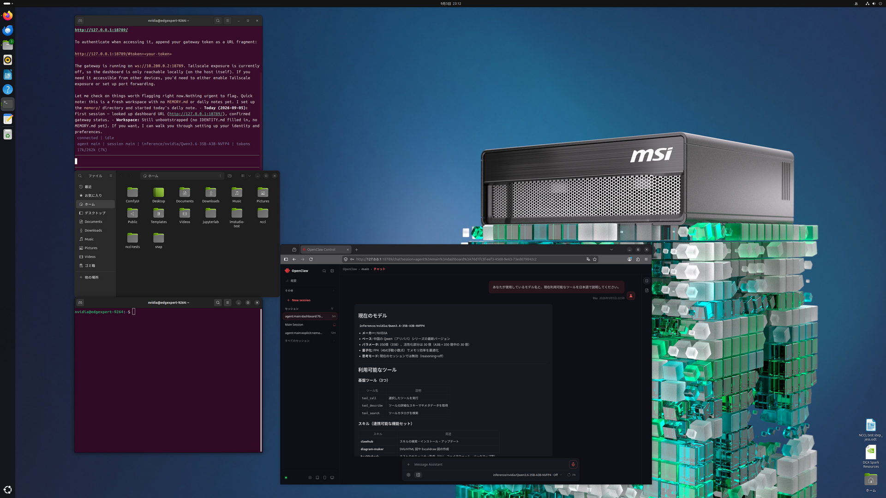Image resolution: width=886 pixels, height=498 pixels.
Task: Open the hamburger menu in the bottom terminal
Action: (x=227, y=302)
